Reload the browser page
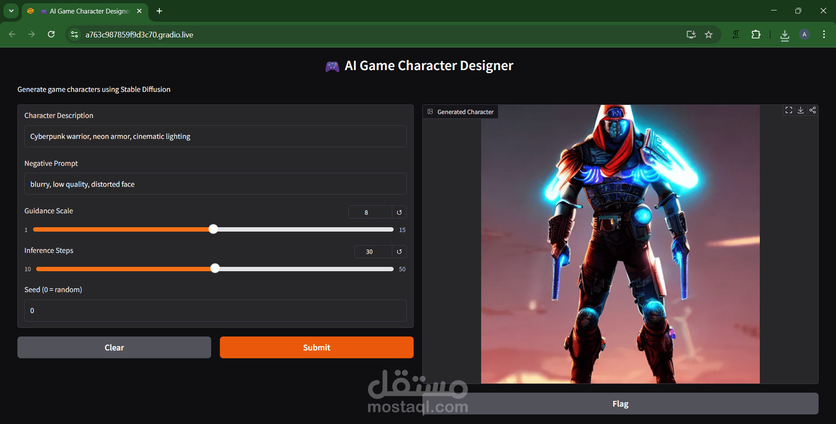Screen dimensions: 836x424 click(51, 34)
